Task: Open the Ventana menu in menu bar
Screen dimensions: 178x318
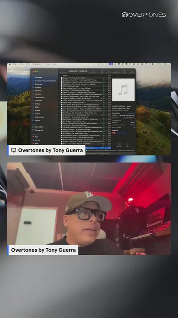Action: tap(48, 64)
